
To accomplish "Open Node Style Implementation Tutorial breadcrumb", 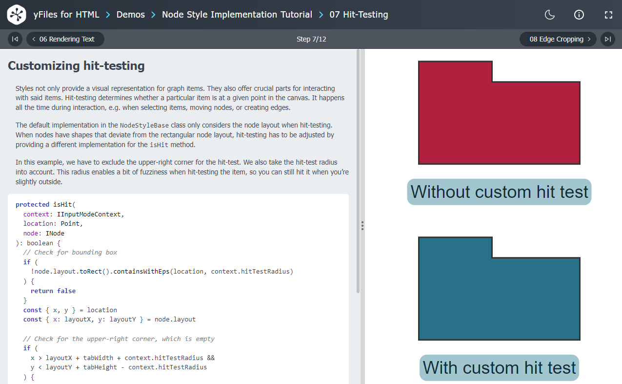I will click(x=237, y=15).
